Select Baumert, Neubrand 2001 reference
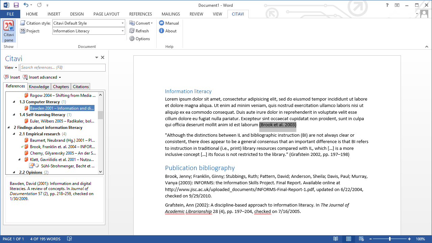This screenshot has width=432, height=243. [x=62, y=140]
